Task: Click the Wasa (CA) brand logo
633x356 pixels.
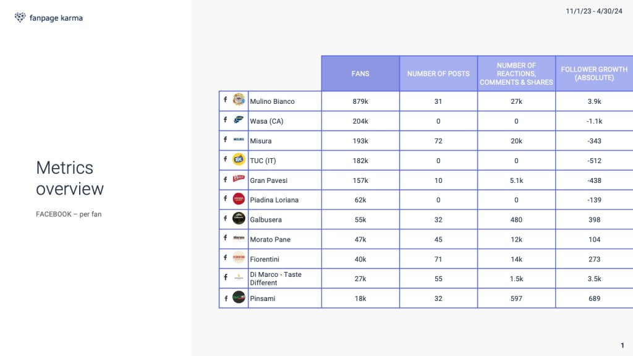Action: click(239, 119)
